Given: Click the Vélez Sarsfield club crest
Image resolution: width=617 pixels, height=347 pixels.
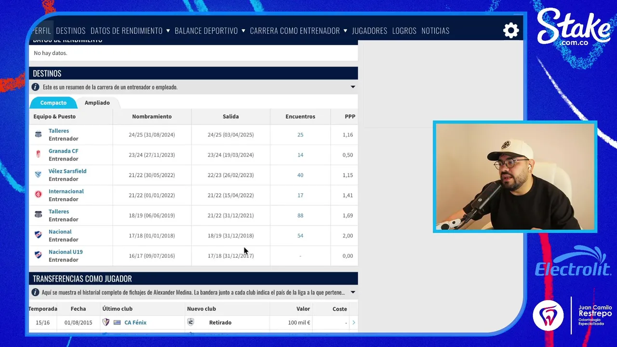Looking at the screenshot, I should pos(38,174).
